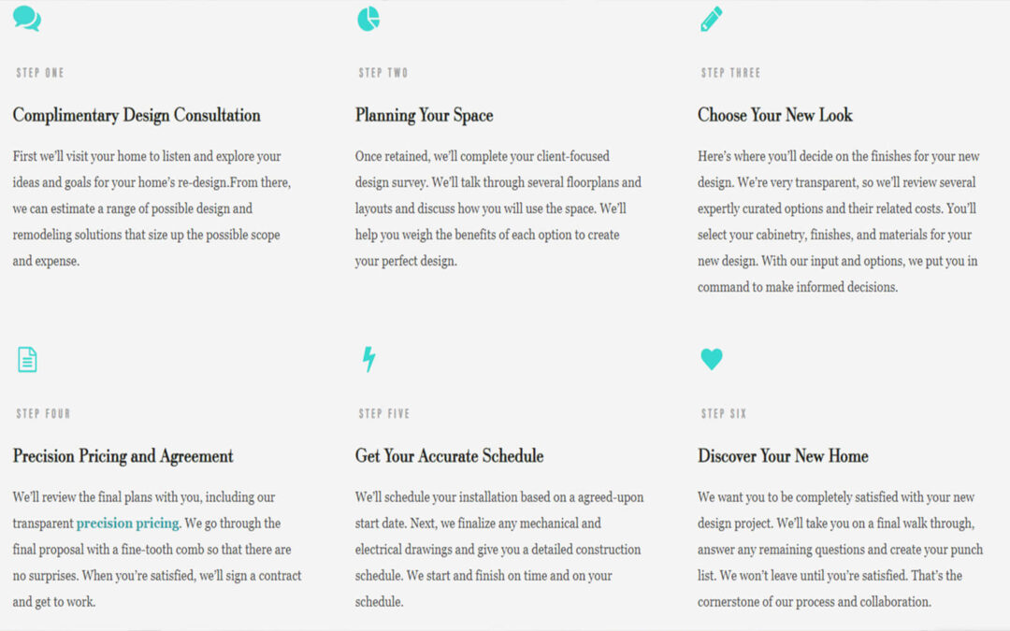
Task: Click the STEP FIVE label
Action: (384, 413)
